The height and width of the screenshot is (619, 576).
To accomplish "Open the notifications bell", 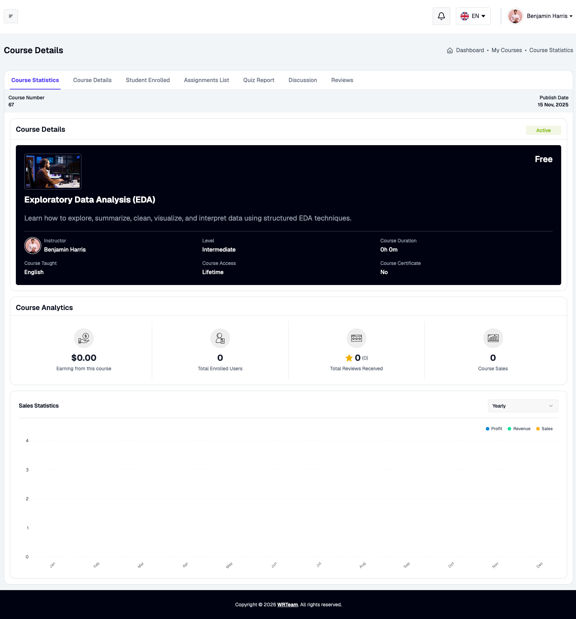I will 441,16.
